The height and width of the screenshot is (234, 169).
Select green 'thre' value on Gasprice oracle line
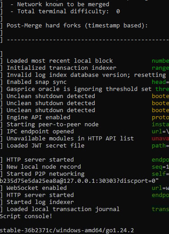pyautogui.click(x=162, y=89)
